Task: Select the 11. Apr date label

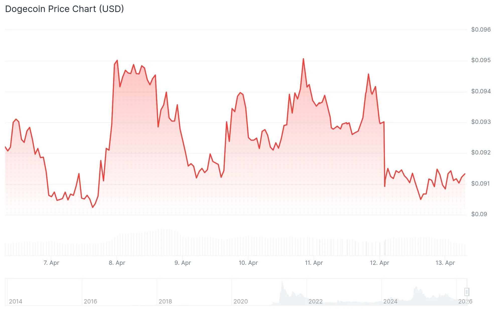Action: 314,263
